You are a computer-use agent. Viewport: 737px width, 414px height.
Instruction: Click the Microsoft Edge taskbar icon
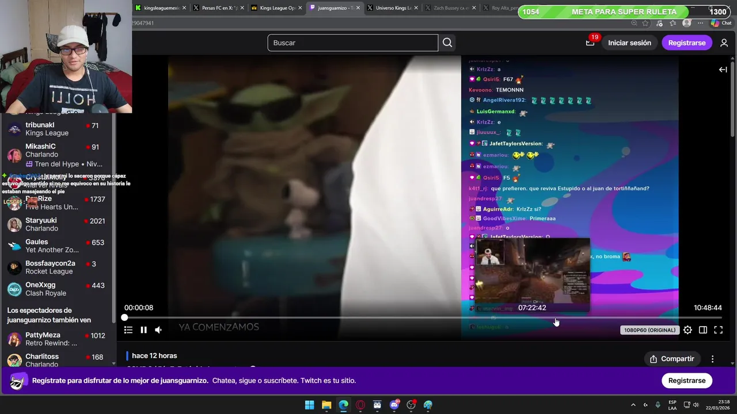(343, 405)
